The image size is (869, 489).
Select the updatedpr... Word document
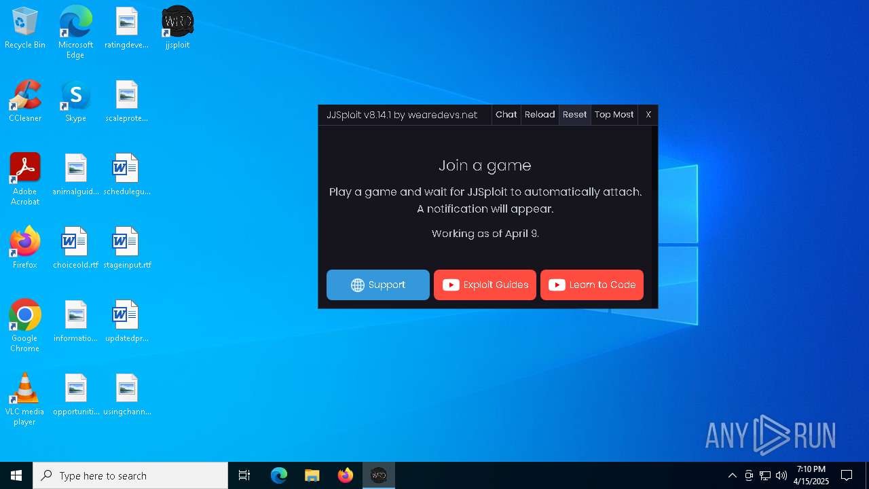click(126, 322)
